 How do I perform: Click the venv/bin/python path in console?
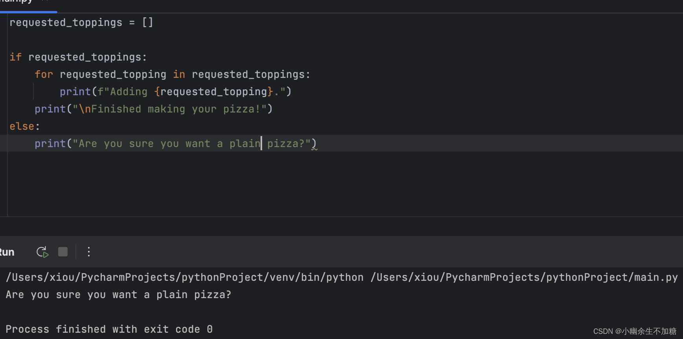coord(185,277)
